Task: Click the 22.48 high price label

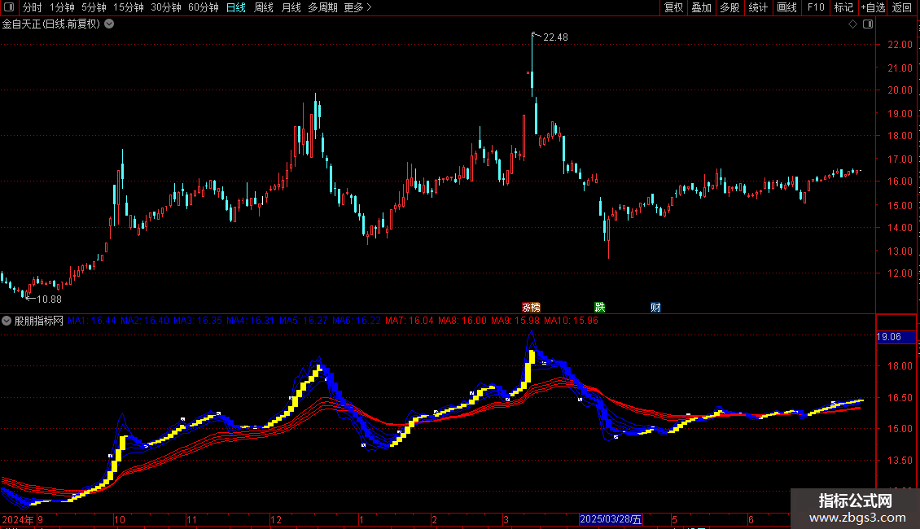Action: [x=555, y=37]
